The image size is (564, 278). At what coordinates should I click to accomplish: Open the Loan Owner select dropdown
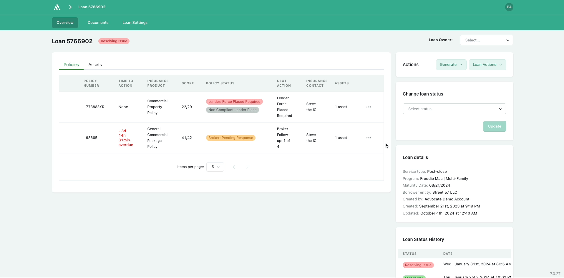(486, 40)
